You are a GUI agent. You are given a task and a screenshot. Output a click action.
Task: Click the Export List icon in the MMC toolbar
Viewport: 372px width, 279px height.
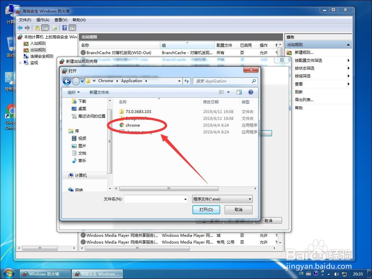(55, 28)
